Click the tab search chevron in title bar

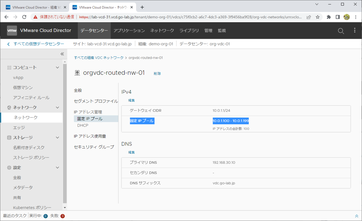click(x=317, y=4)
